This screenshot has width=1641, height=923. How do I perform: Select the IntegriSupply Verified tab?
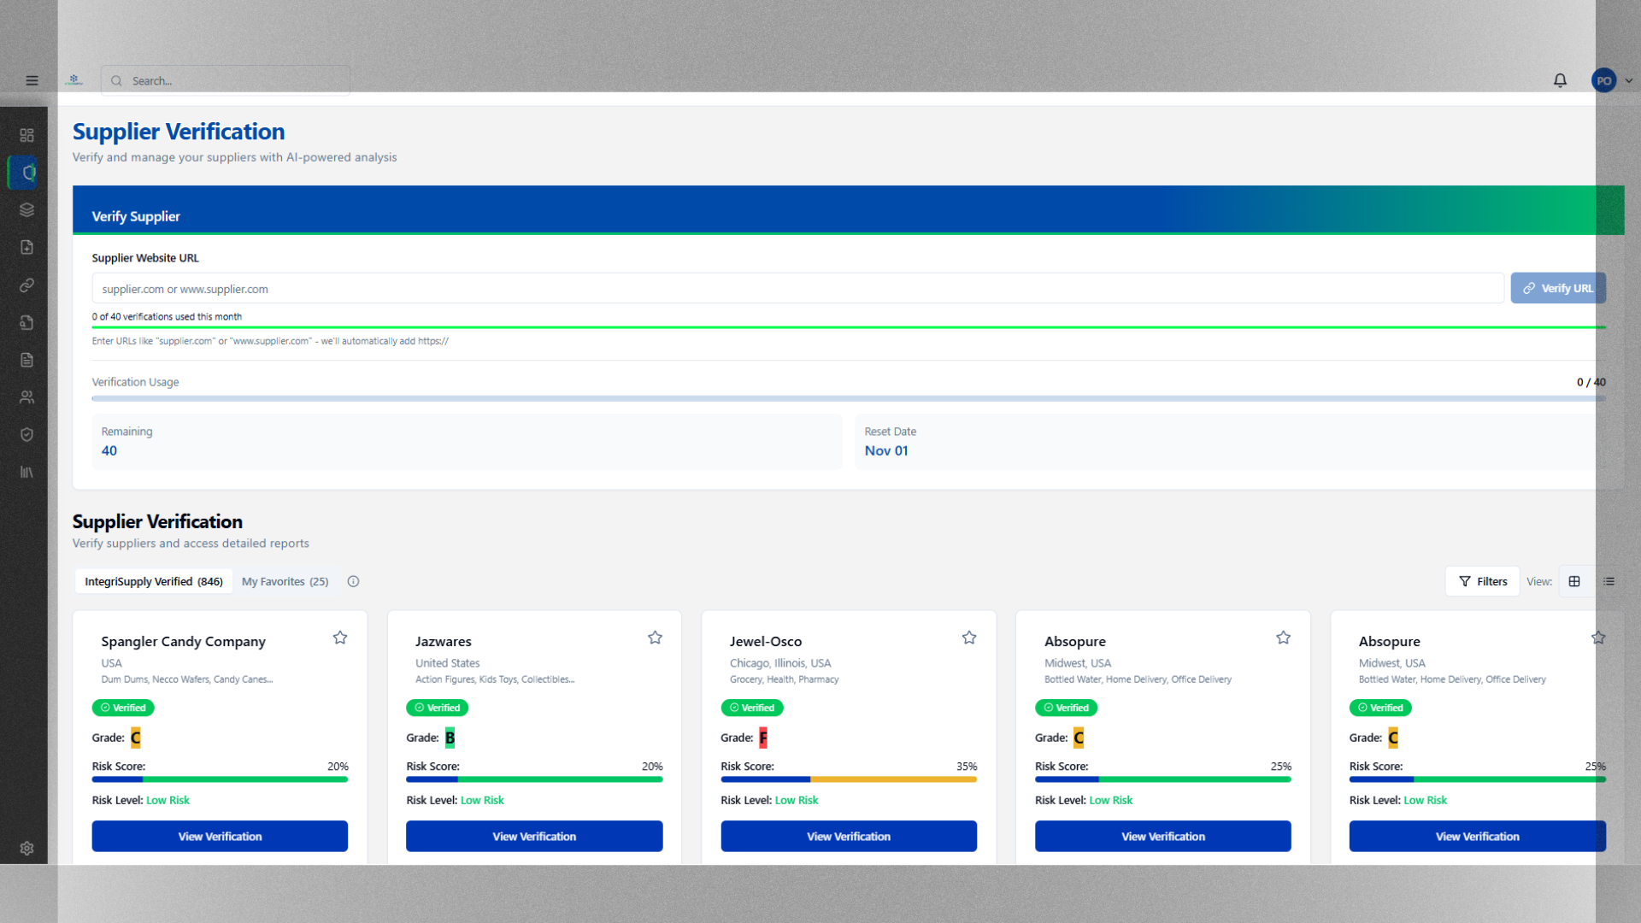tap(153, 581)
